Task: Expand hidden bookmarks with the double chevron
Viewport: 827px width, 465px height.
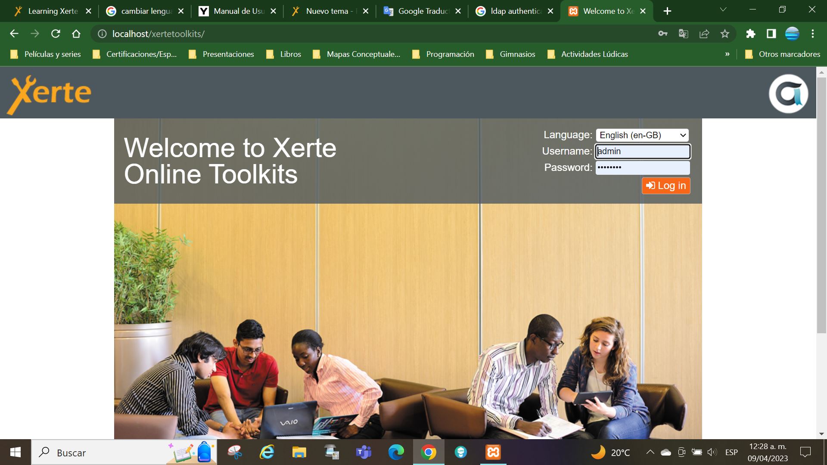Action: pos(728,54)
